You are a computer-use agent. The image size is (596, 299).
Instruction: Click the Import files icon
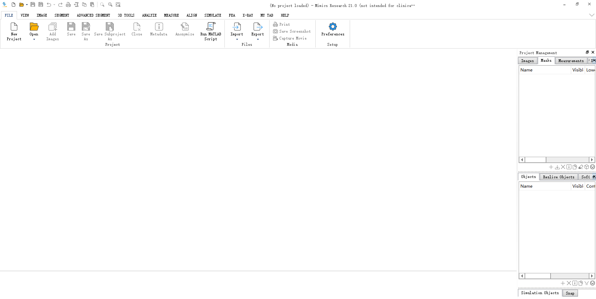point(237,27)
